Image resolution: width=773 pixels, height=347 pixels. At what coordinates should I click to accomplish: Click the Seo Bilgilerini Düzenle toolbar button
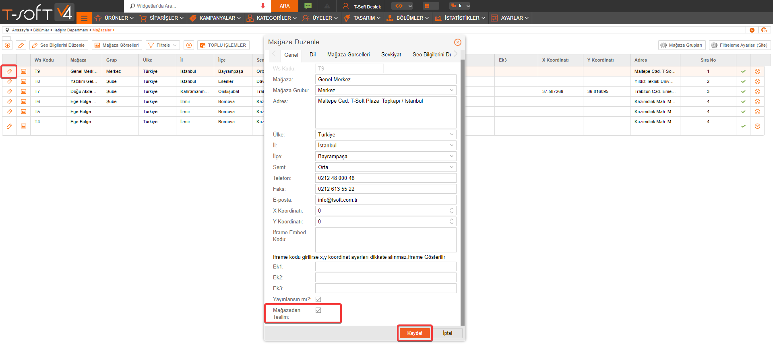[x=59, y=45]
